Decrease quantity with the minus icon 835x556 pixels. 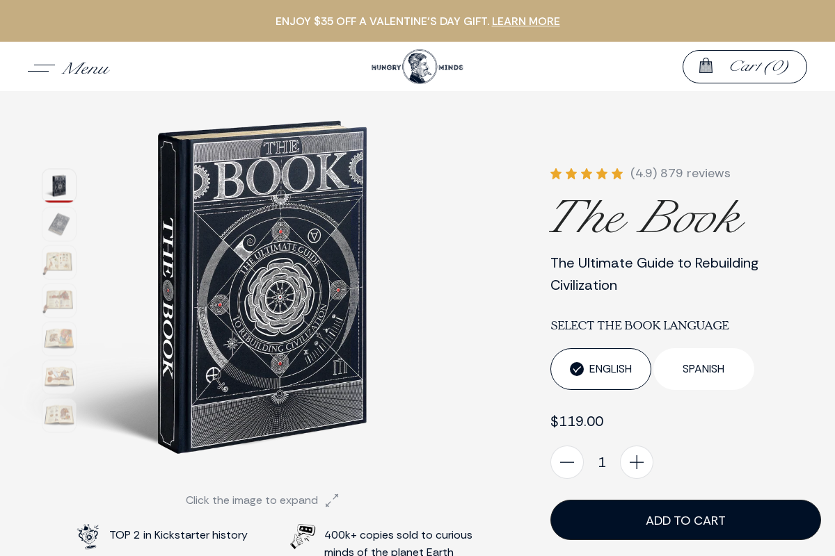[567, 462]
